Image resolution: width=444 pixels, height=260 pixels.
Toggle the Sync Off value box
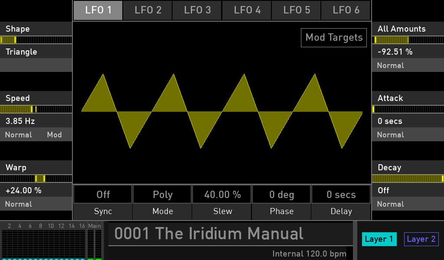[x=103, y=195]
